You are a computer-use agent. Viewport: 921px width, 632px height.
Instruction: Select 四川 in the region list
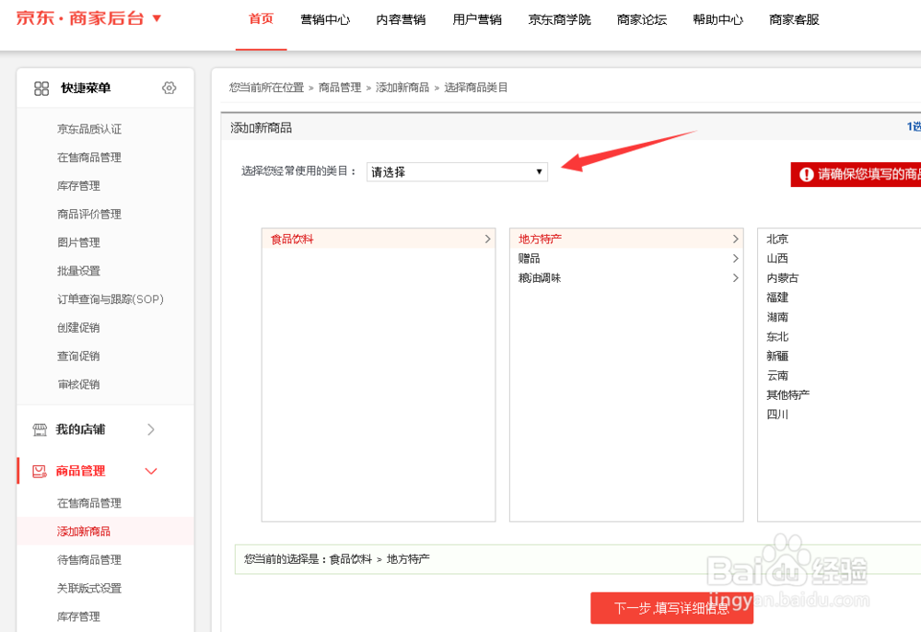tap(776, 414)
